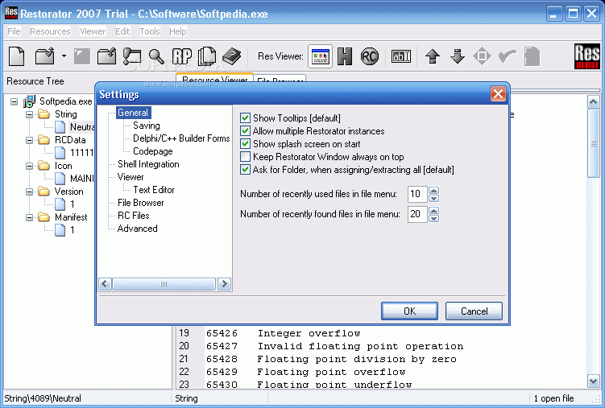
Task: Increase recently found files count
Action: [433, 210]
